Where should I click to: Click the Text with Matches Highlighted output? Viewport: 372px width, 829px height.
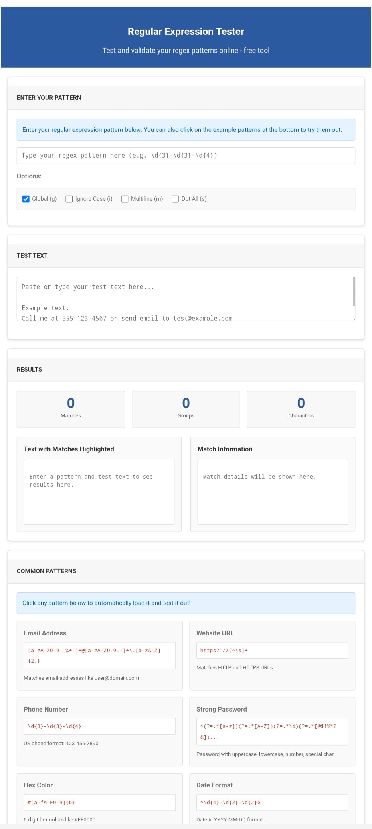point(99,492)
